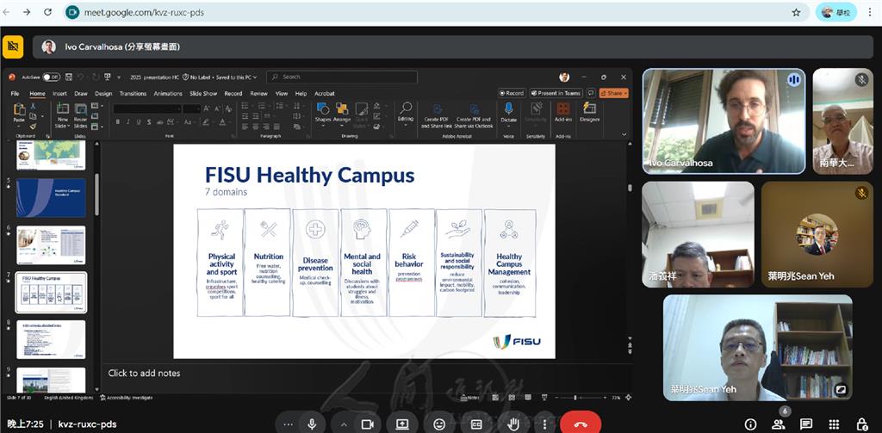Open the Slide Show ribbon tab
882x433 pixels.
pos(203,93)
